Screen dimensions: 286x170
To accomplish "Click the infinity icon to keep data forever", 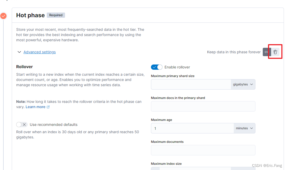I will (266, 52).
